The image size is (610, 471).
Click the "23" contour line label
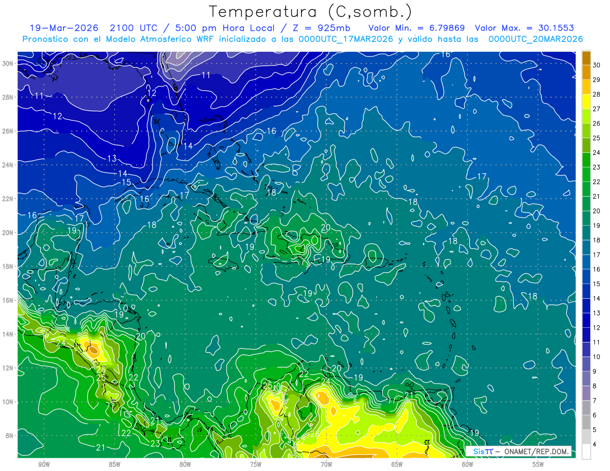click(x=155, y=443)
